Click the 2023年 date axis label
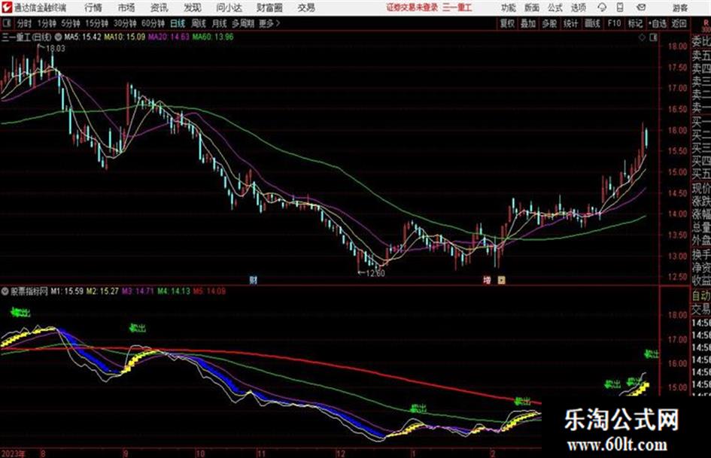Screen dimensions: 711x458 point(13,453)
